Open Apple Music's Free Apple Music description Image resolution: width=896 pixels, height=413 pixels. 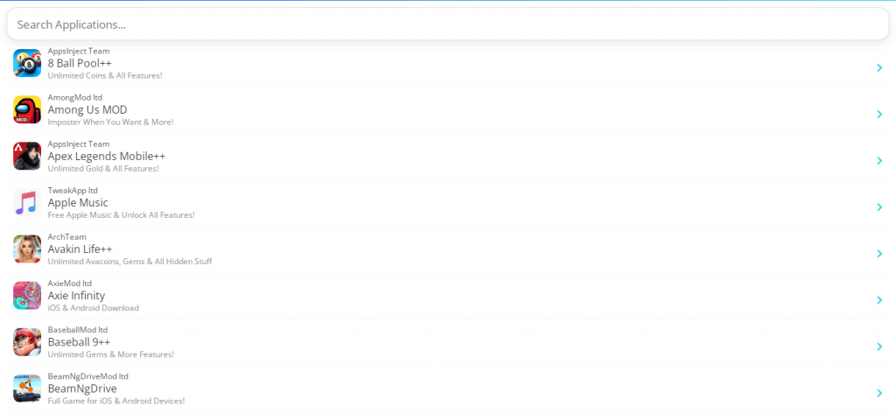point(121,214)
